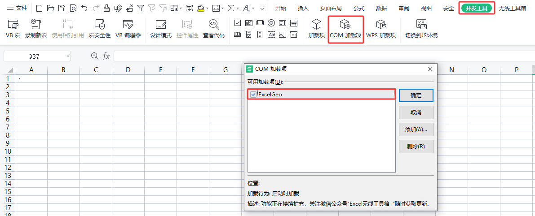535x216 pixels.
Task: Click 录制新宏 record macro
Action: coord(36,29)
